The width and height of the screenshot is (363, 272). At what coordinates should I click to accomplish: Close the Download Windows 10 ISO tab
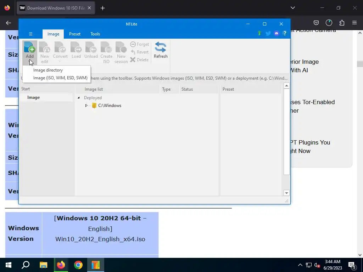[x=89, y=8]
